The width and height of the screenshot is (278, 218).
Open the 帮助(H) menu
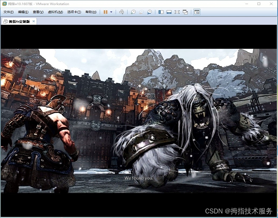[x=91, y=12]
